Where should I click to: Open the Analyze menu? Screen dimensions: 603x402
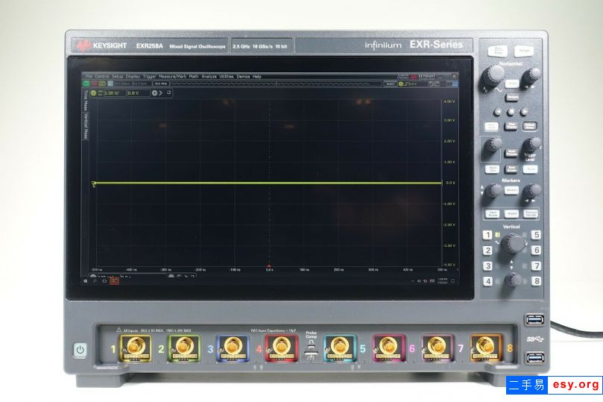pyautogui.click(x=209, y=76)
